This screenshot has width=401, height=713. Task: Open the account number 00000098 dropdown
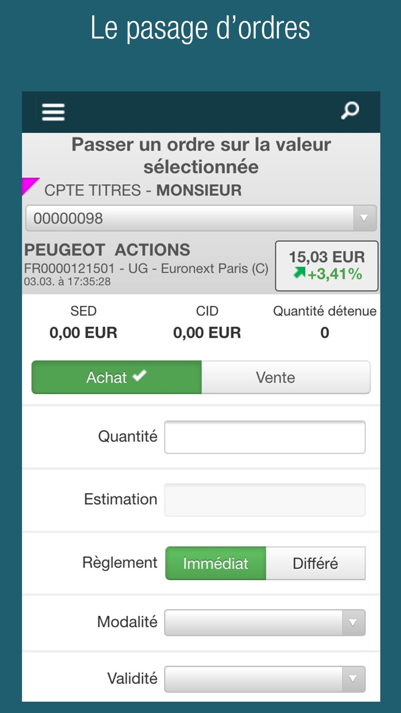tap(189, 219)
